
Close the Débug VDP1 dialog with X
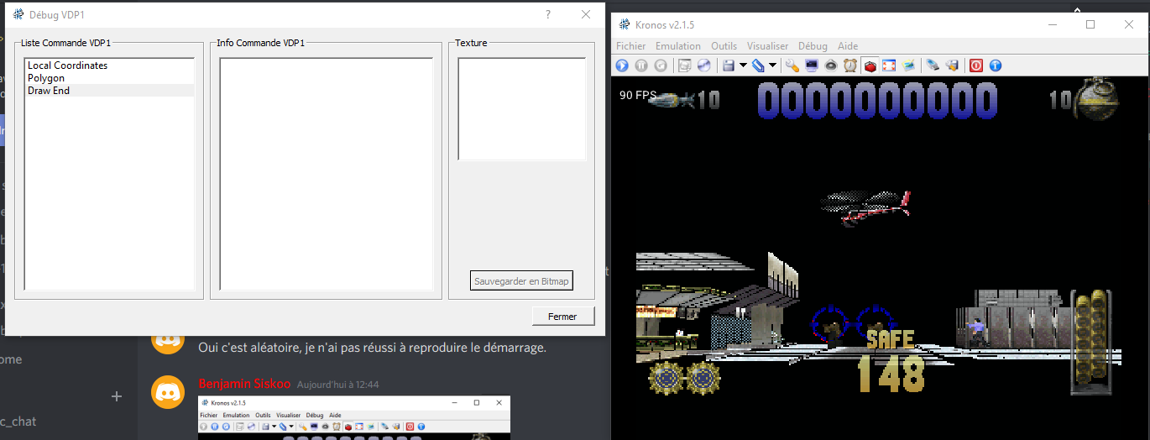(586, 14)
